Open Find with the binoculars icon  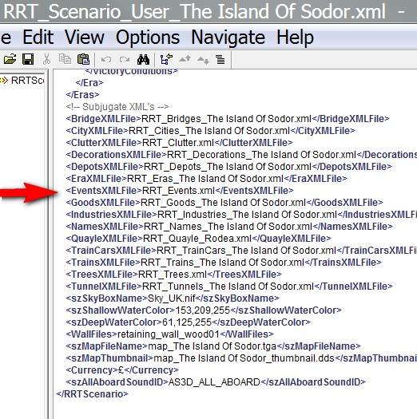pyautogui.click(x=143, y=59)
